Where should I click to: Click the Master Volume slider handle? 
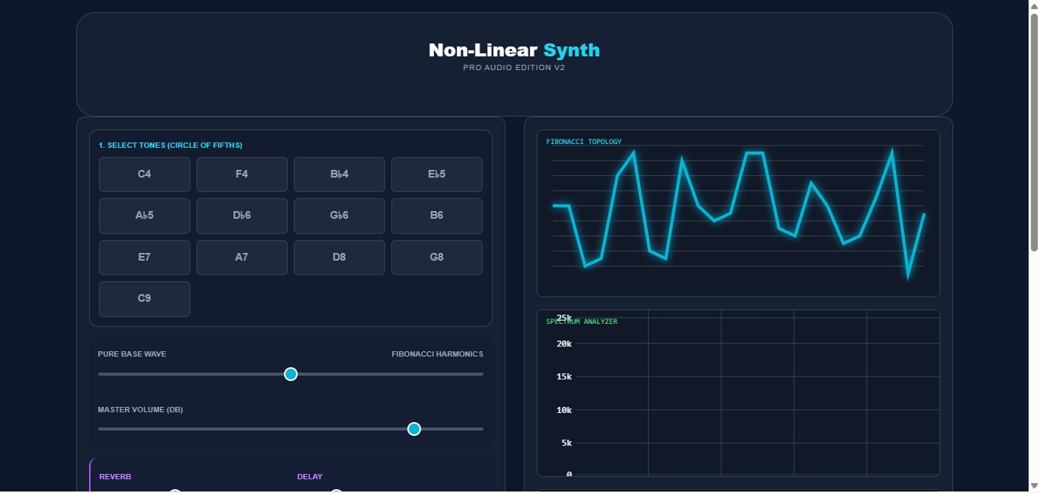(414, 429)
